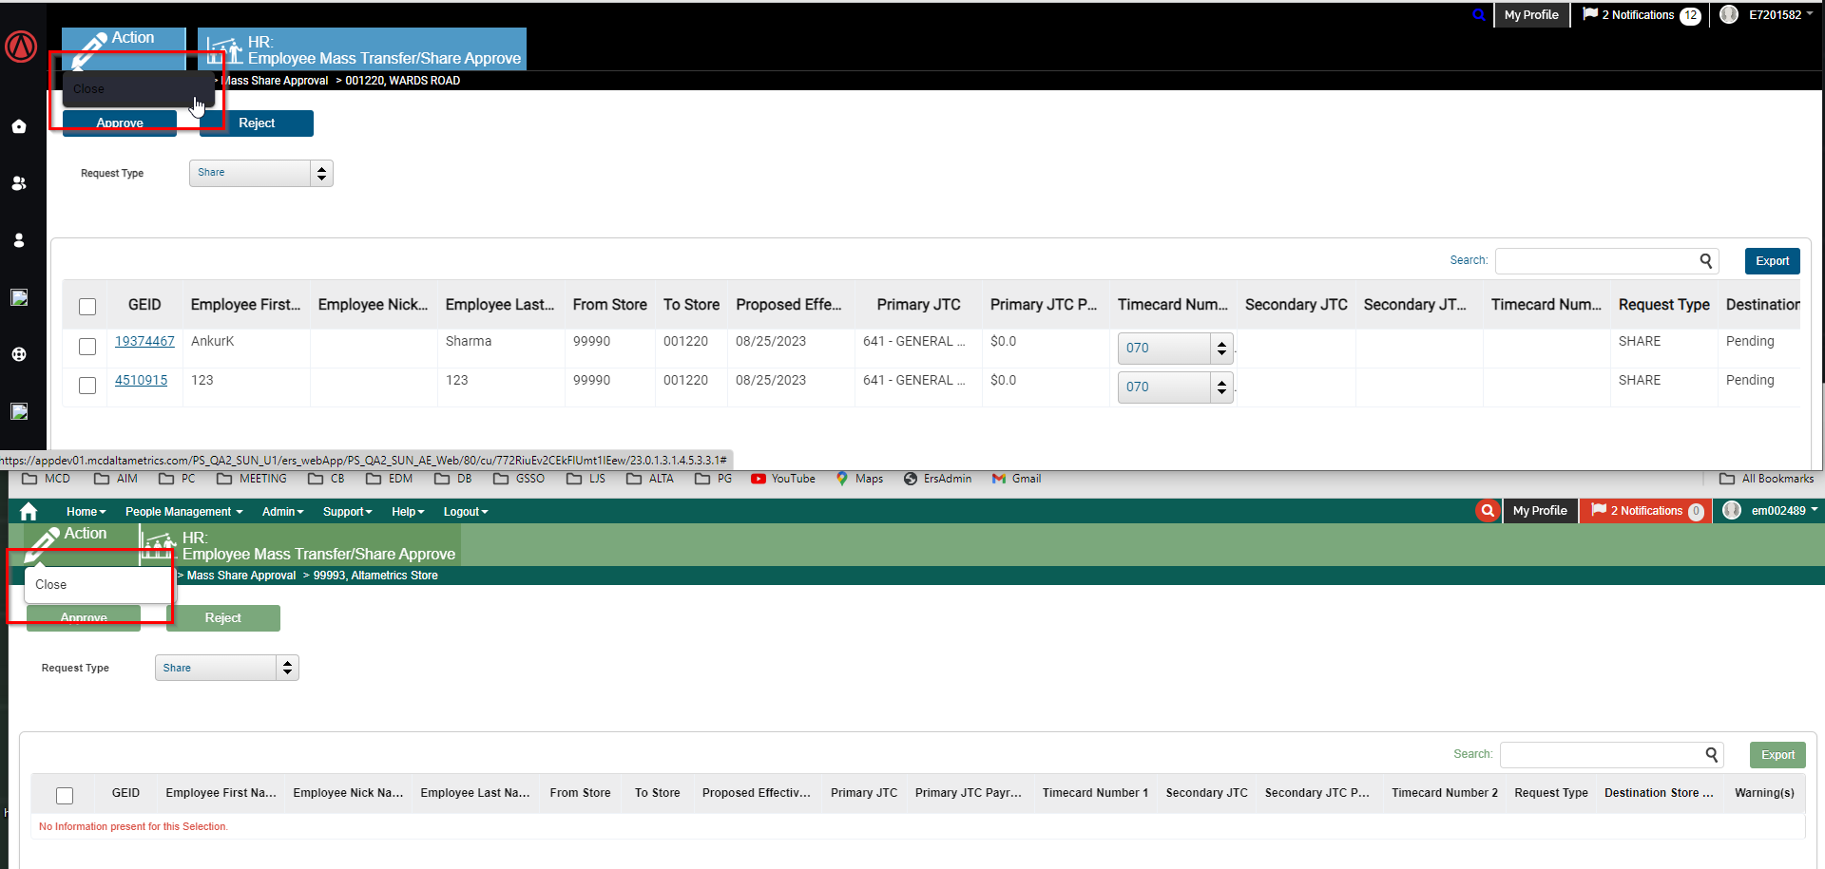The height and width of the screenshot is (869, 1825).
Task: Open the Maps bookmark
Action: point(859,479)
